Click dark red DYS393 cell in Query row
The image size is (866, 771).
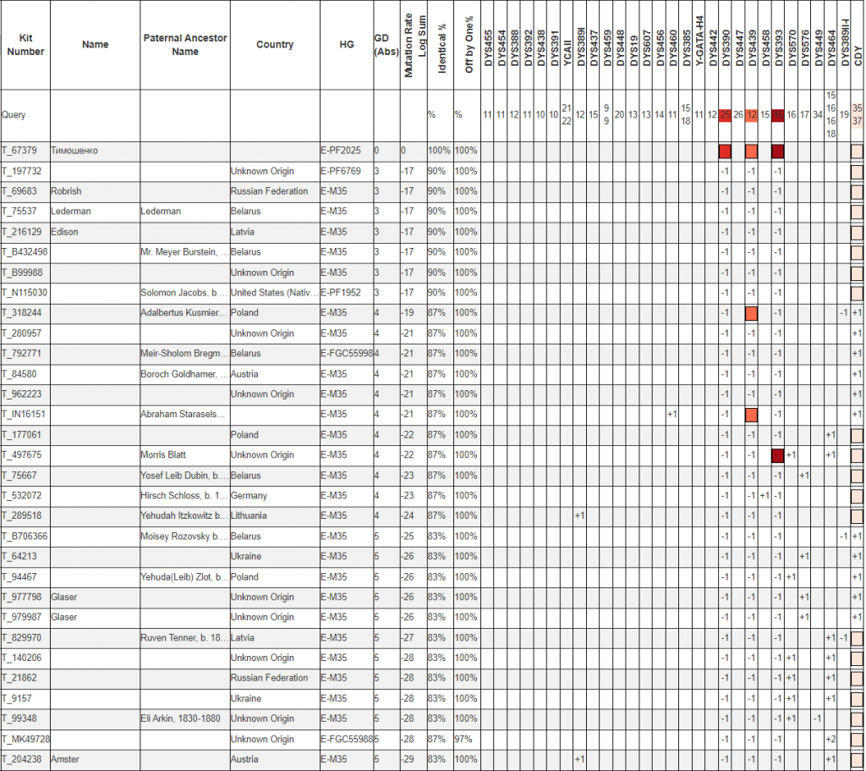778,115
